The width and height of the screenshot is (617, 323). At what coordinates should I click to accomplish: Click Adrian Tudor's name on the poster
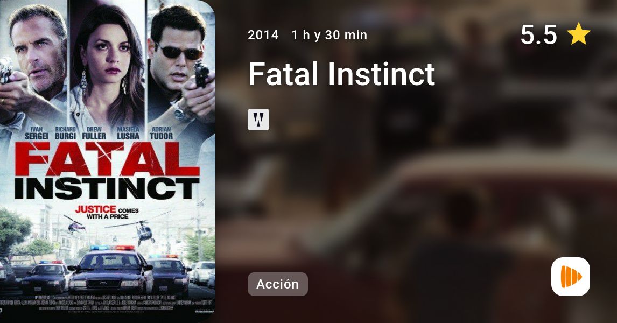coord(162,133)
